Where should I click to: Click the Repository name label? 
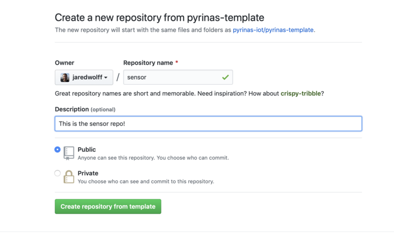148,63
